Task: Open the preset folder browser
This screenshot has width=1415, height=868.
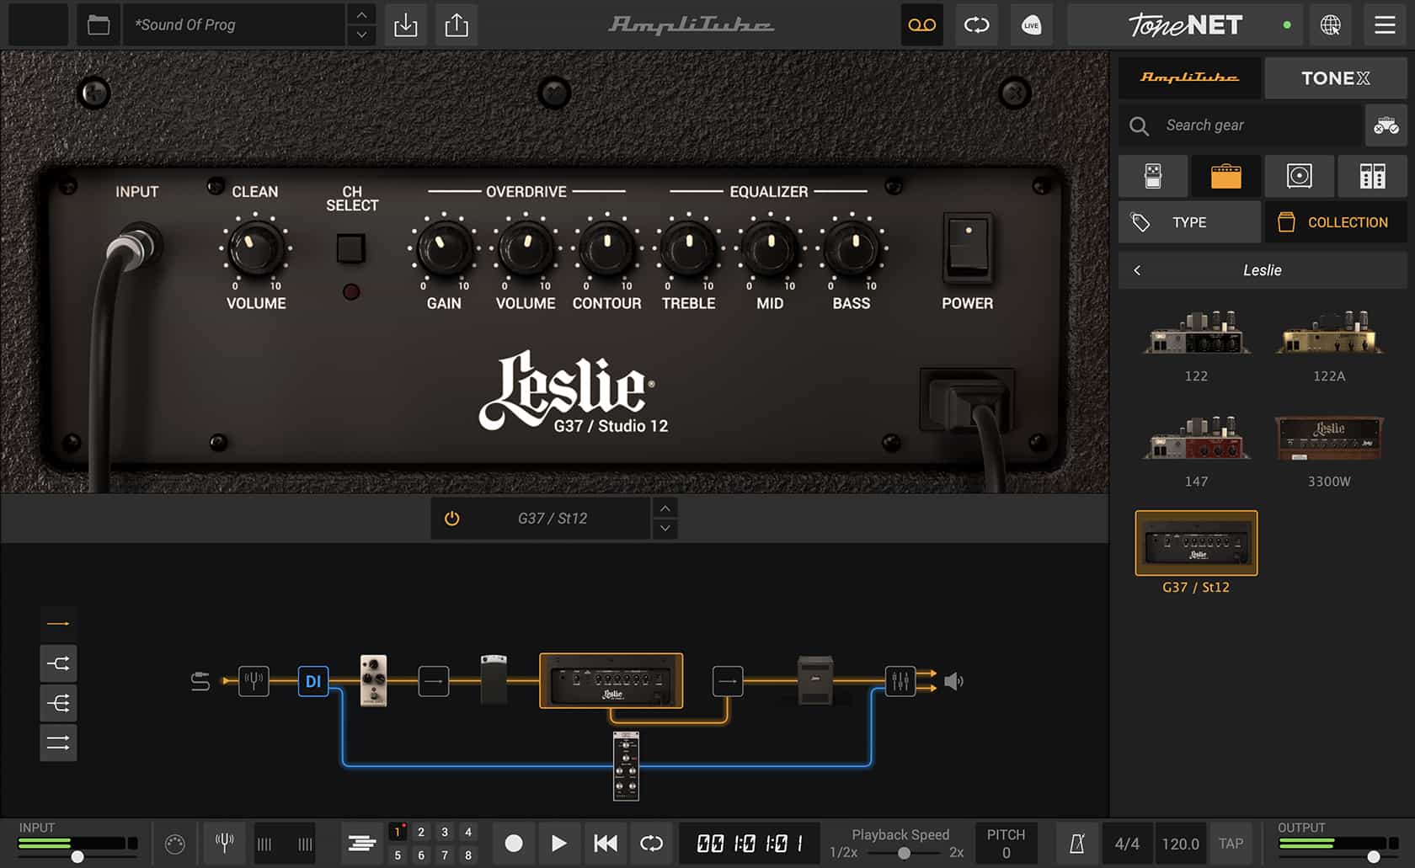Action: pyautogui.click(x=99, y=25)
